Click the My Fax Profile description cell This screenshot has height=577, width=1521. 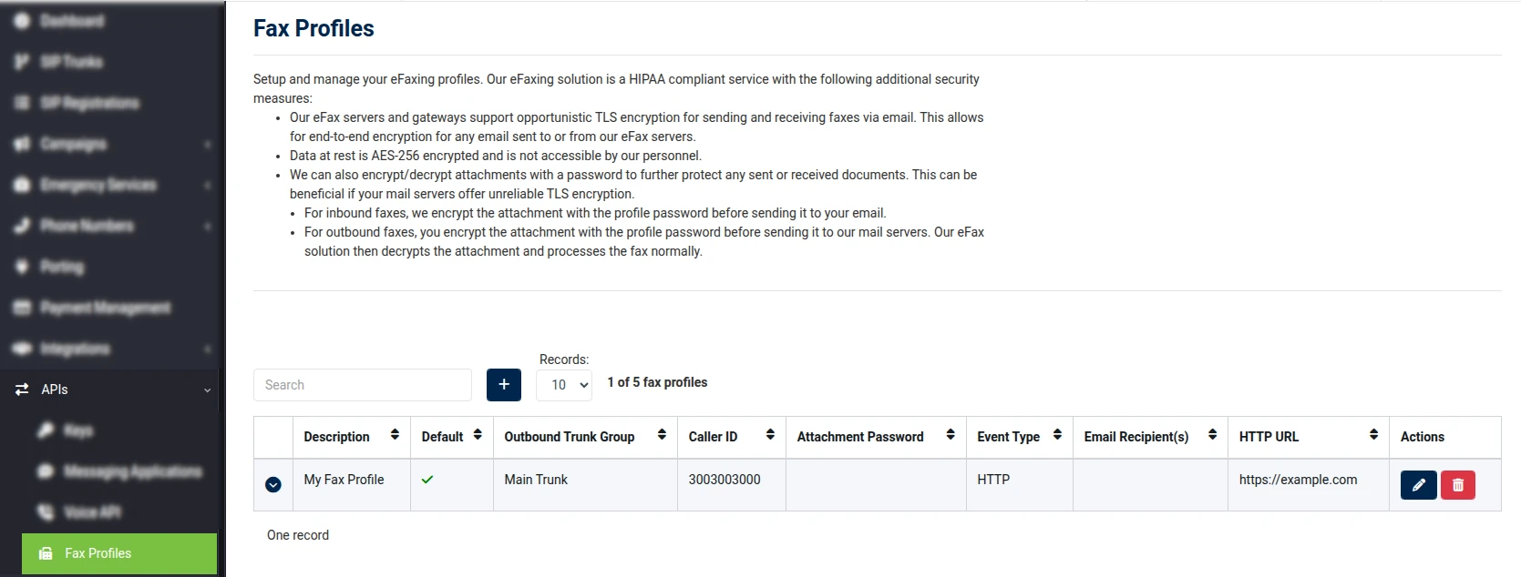point(352,485)
